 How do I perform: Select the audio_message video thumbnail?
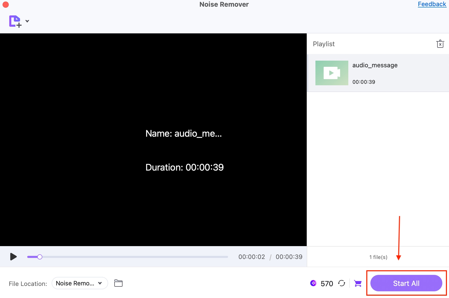[332, 73]
